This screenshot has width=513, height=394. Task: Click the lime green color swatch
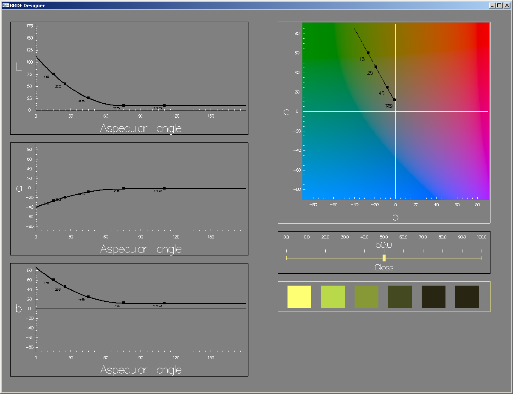click(x=333, y=297)
